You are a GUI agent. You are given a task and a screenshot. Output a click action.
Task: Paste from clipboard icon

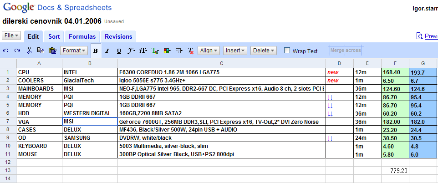click(x=52, y=51)
